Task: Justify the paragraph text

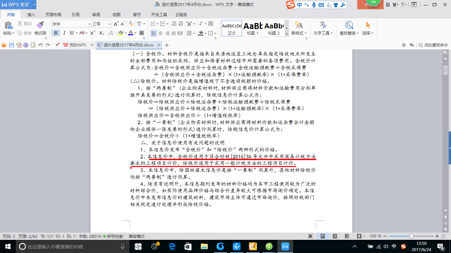Action: click(174, 33)
